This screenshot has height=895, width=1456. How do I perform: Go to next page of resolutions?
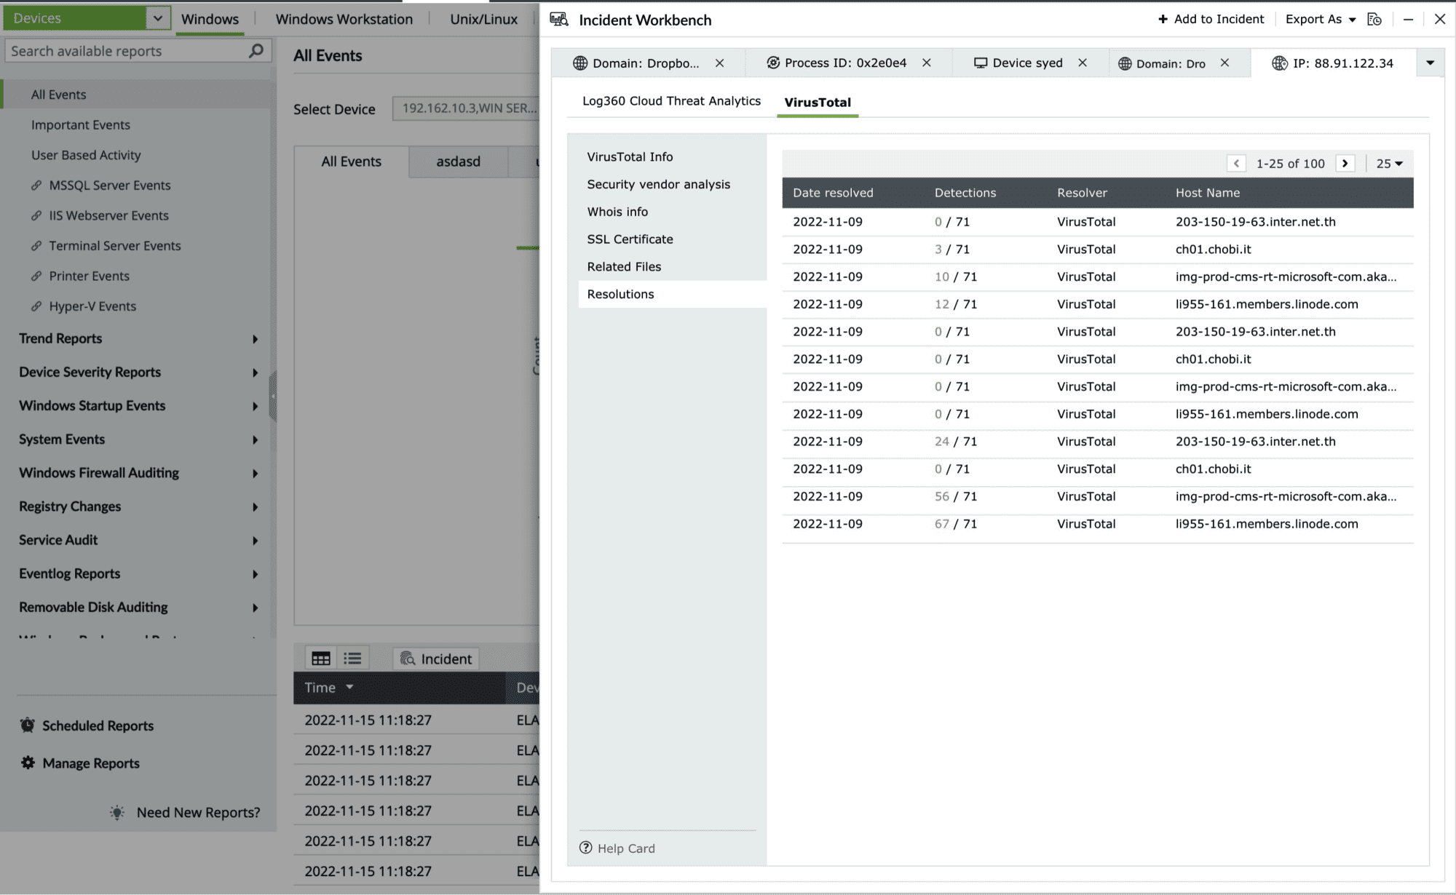coord(1345,164)
